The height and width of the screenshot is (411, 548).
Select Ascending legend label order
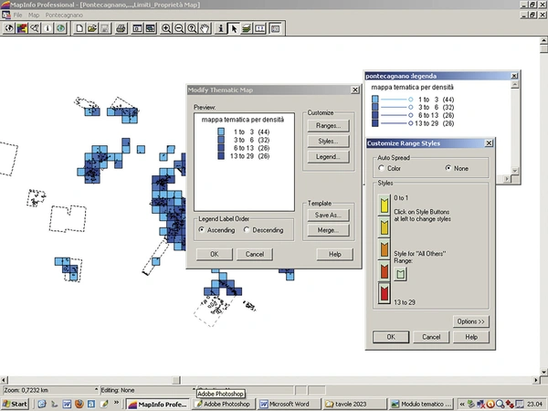[204, 230]
